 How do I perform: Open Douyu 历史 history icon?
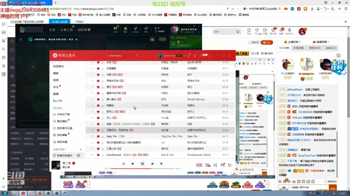249,31
